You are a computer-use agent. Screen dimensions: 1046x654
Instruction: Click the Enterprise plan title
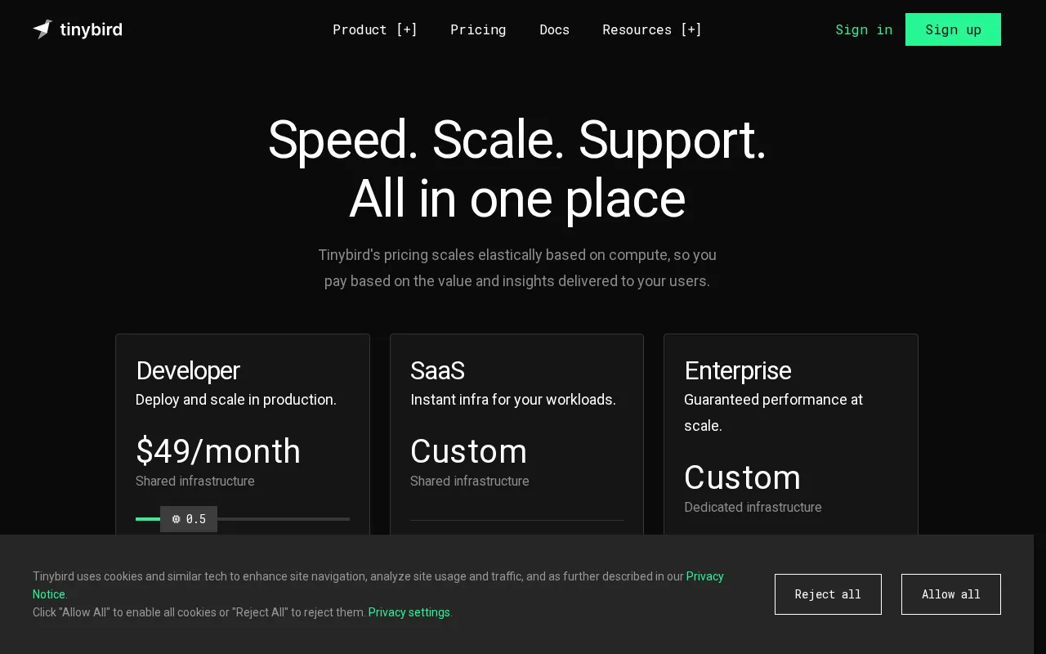tap(737, 370)
